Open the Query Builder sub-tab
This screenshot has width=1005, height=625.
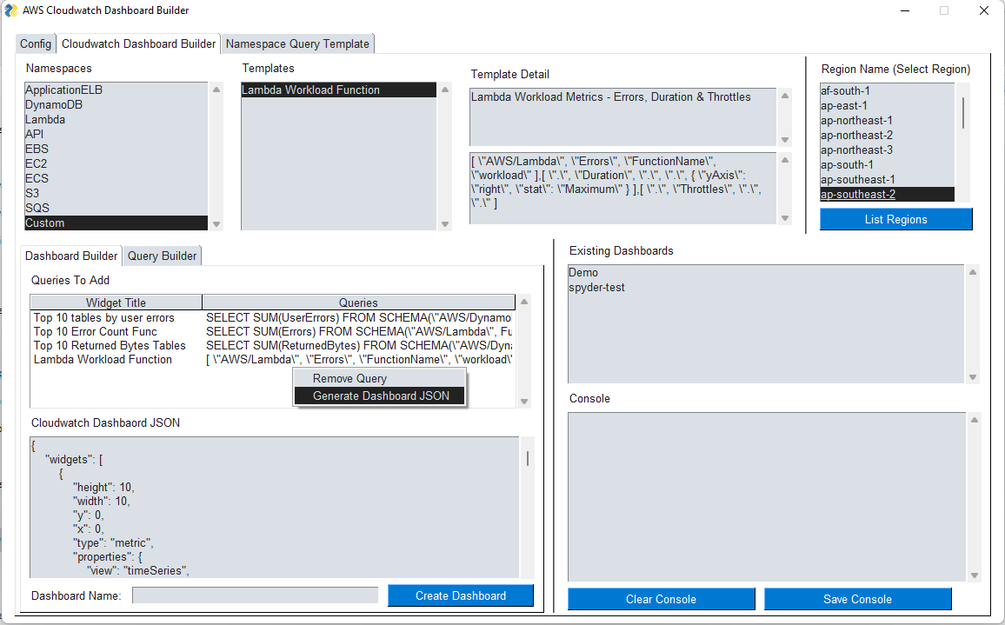tap(162, 256)
